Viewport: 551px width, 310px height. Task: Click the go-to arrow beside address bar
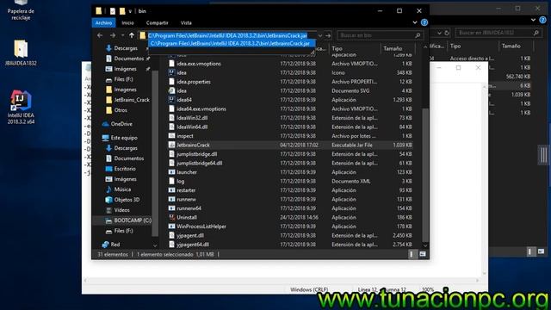click(x=328, y=35)
